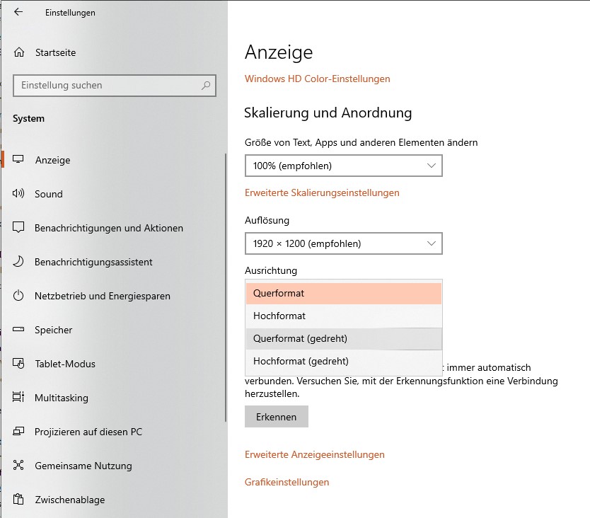
Task: Click the Ausrichtung label
Action: click(270, 270)
